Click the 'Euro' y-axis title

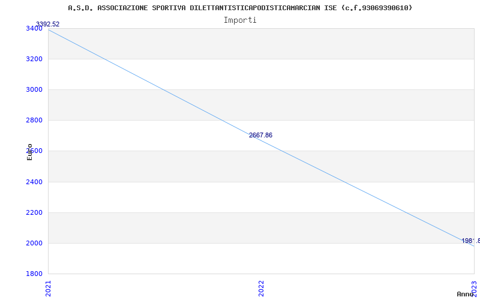29,152
